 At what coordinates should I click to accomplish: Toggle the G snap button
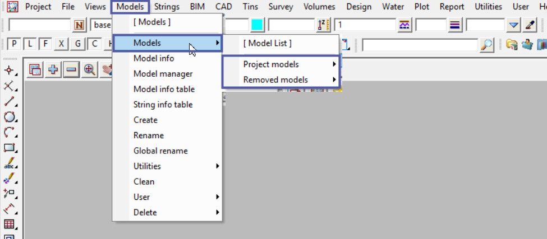pos(78,45)
